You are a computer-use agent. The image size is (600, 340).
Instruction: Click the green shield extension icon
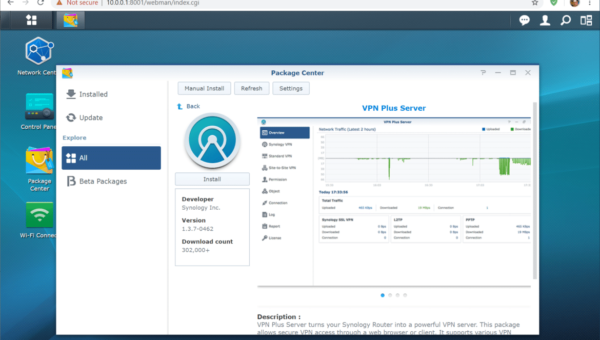pyautogui.click(x=554, y=3)
